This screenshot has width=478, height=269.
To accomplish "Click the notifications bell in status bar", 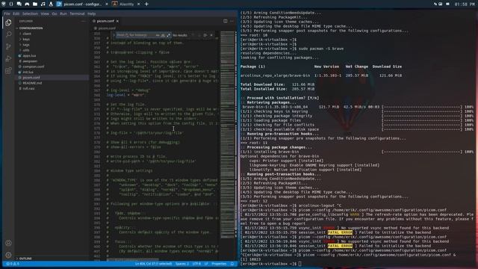I will 232,264.
